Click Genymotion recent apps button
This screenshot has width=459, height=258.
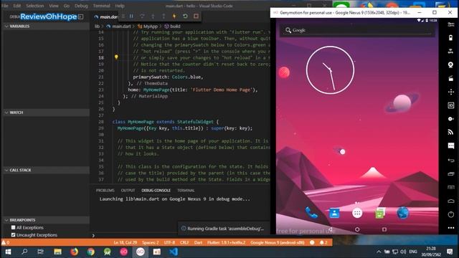click(451, 173)
